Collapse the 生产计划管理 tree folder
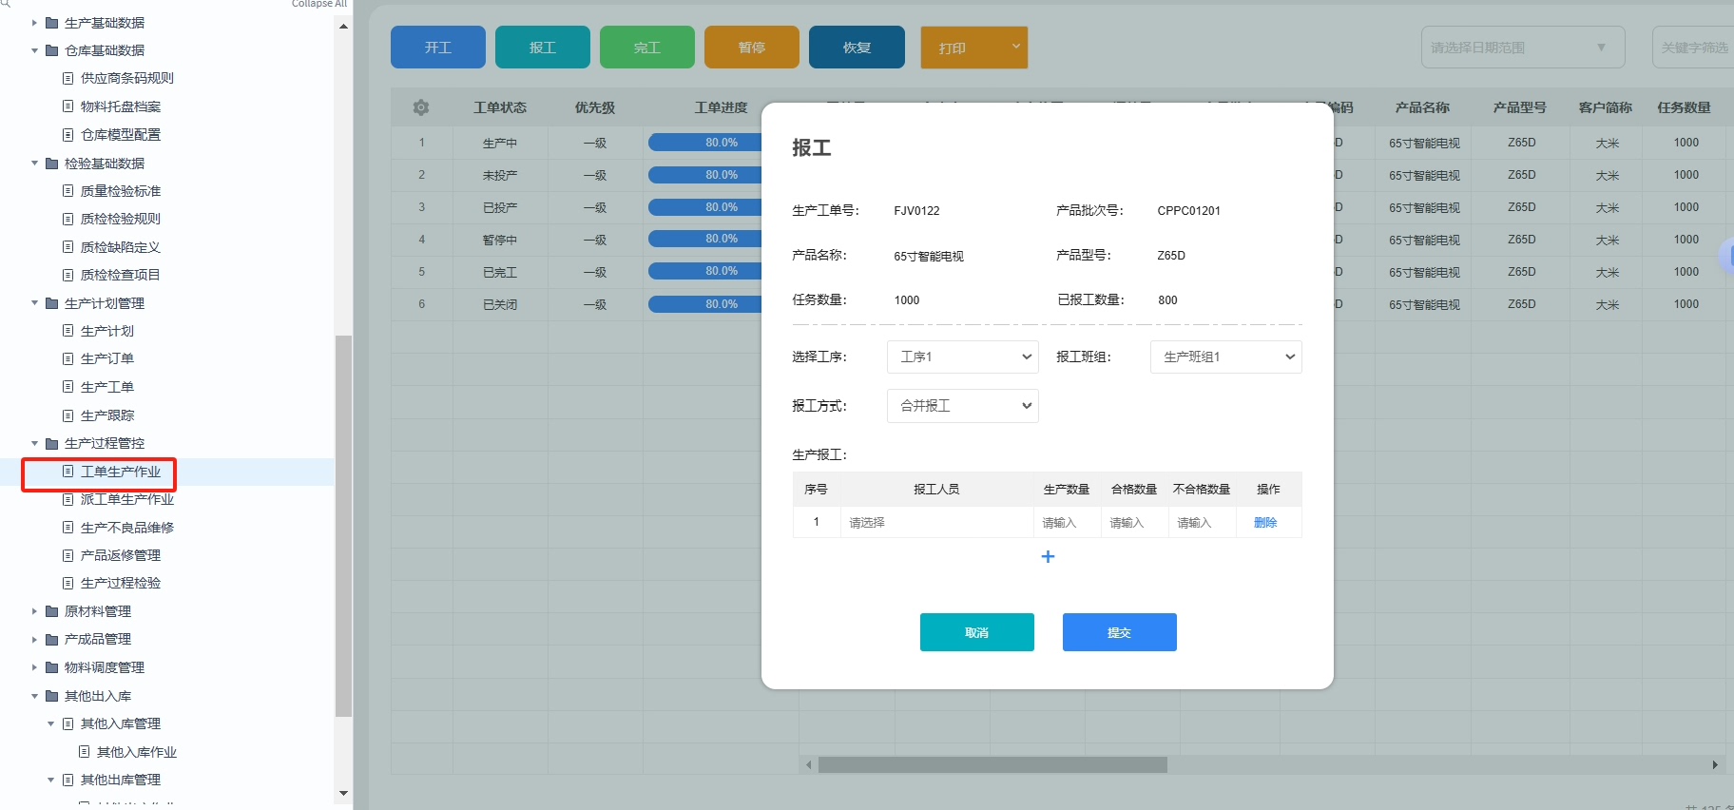Screen dimensions: 1734x810 pos(35,303)
